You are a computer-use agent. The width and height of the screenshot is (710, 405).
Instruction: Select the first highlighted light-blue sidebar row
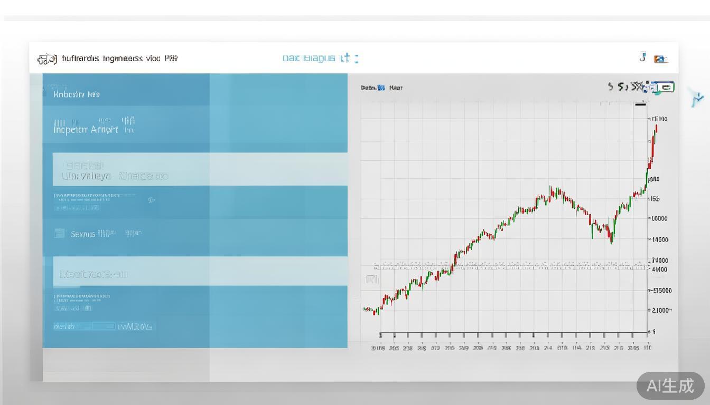200,169
